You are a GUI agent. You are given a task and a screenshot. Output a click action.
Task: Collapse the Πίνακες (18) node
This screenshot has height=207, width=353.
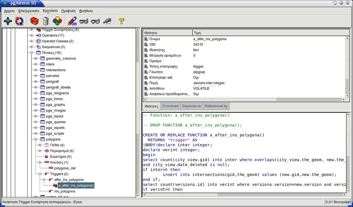(x=31, y=53)
